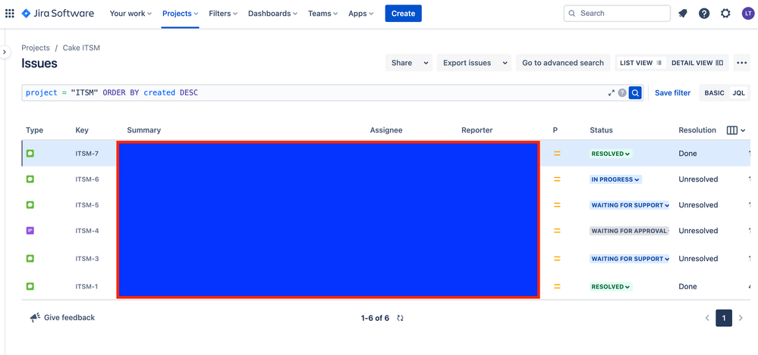Open the Projects menu
The height and width of the screenshot is (355, 758).
pos(181,14)
